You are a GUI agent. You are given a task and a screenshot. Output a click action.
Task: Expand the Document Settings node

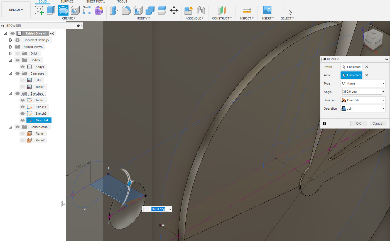11,40
